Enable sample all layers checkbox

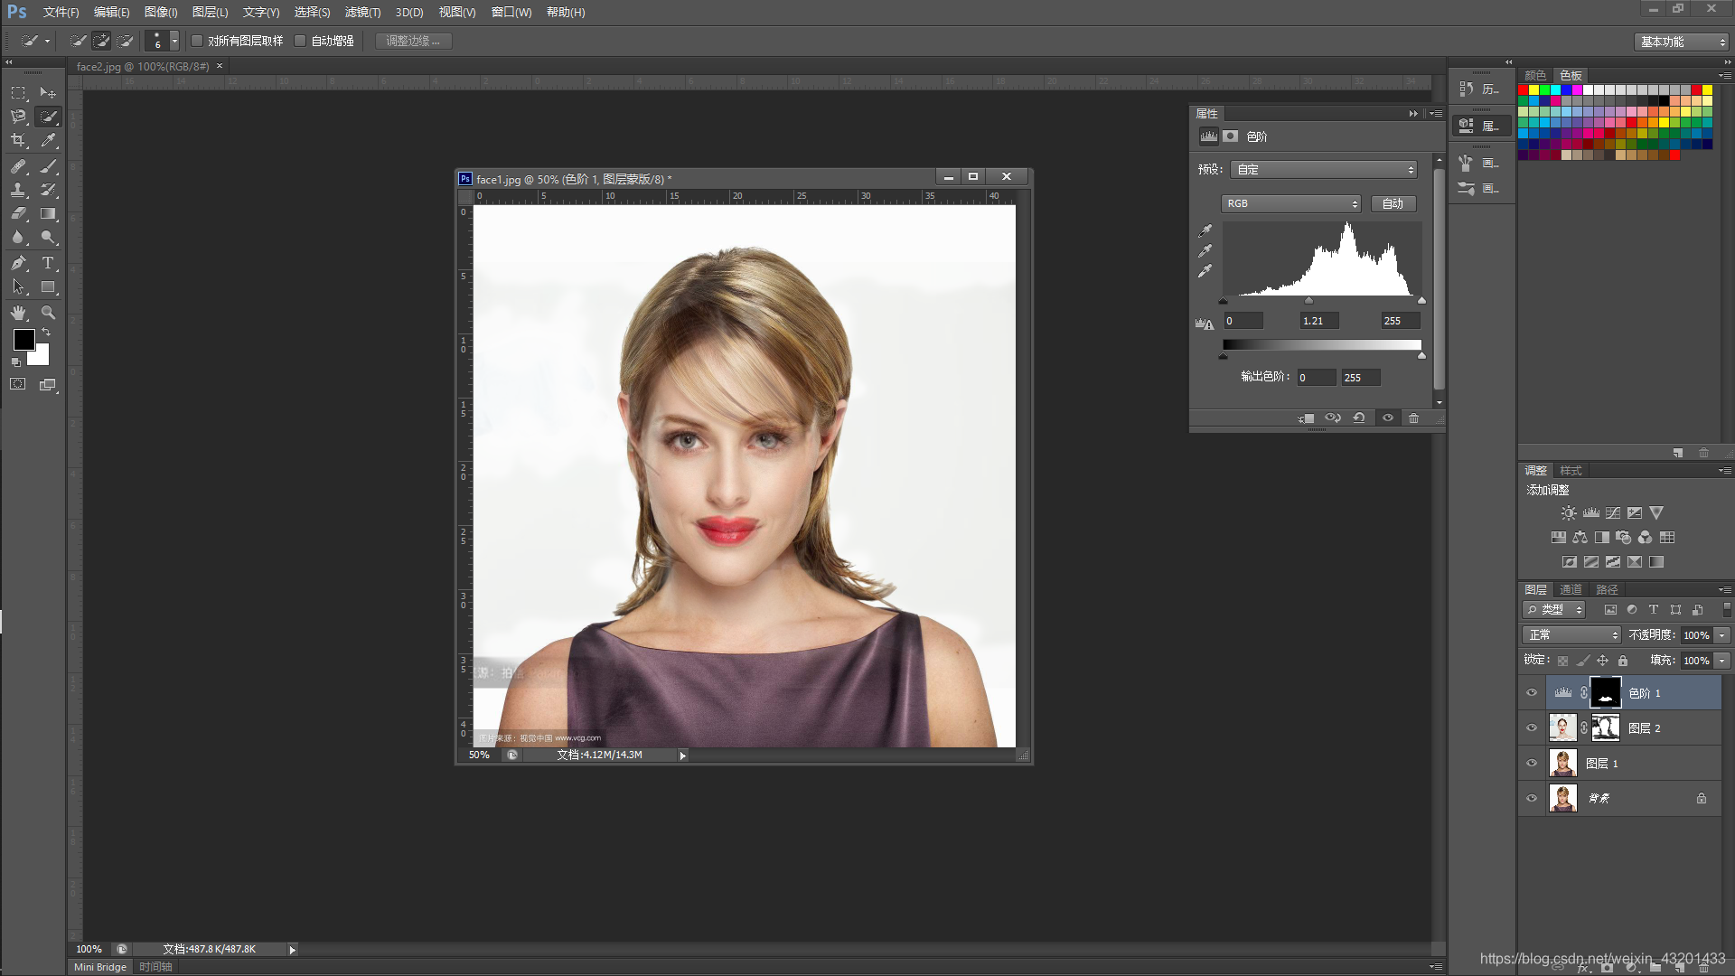[197, 41]
